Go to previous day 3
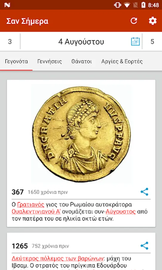Viewport: 162px width, 270px height. (x=10, y=41)
